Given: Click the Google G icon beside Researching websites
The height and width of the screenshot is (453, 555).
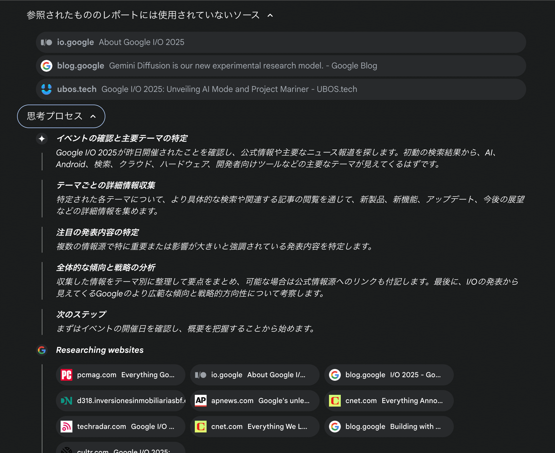Looking at the screenshot, I should [x=42, y=350].
